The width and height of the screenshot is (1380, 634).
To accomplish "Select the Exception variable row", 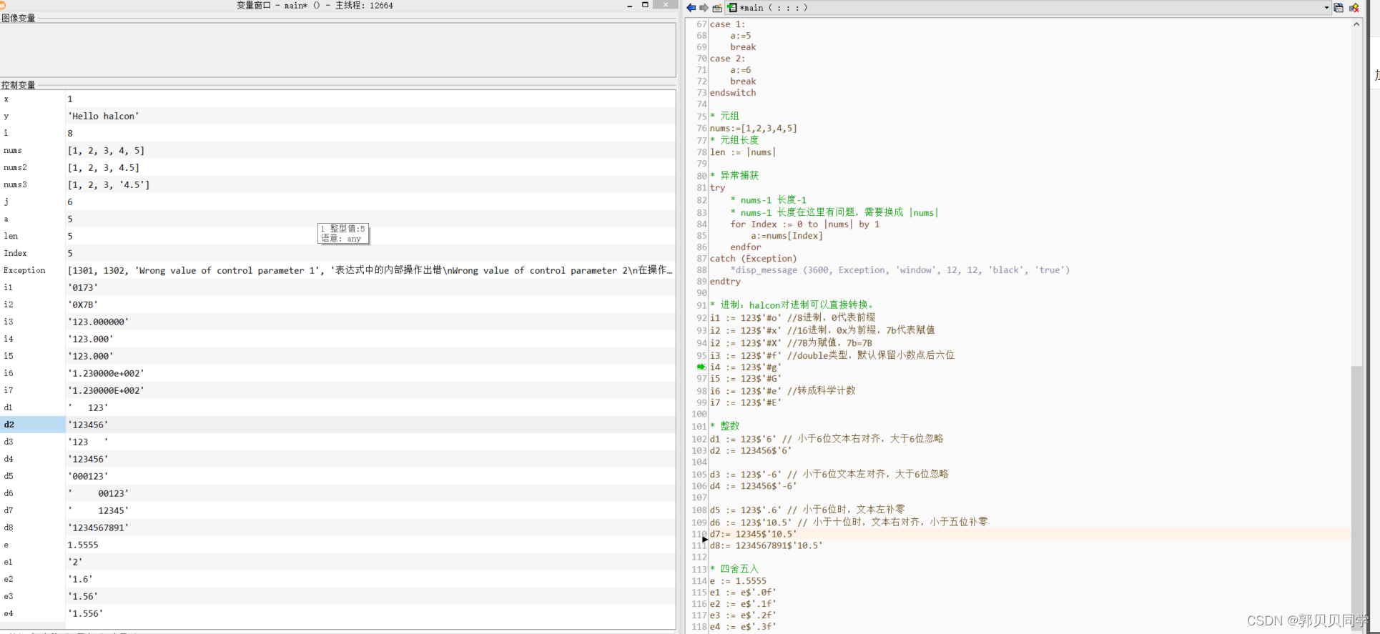I will 337,270.
